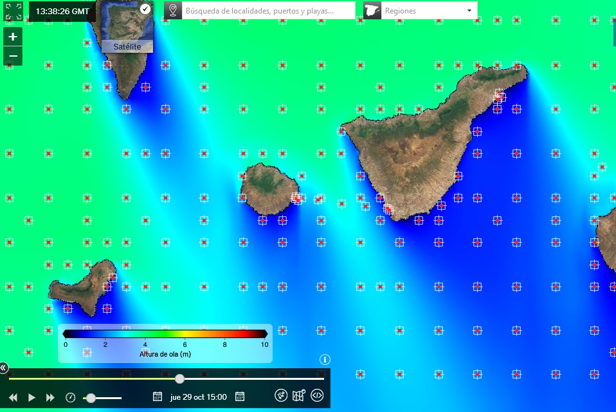This screenshot has height=412, width=616.
Task: Click the timeline slider handle
Action: point(179,379)
